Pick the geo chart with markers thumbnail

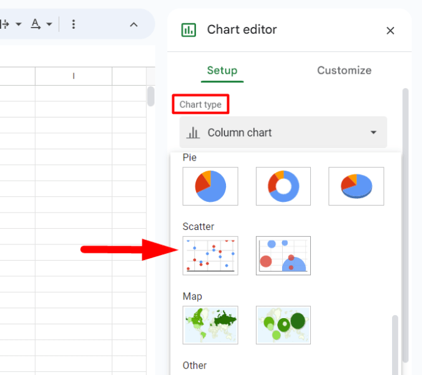coord(283,325)
